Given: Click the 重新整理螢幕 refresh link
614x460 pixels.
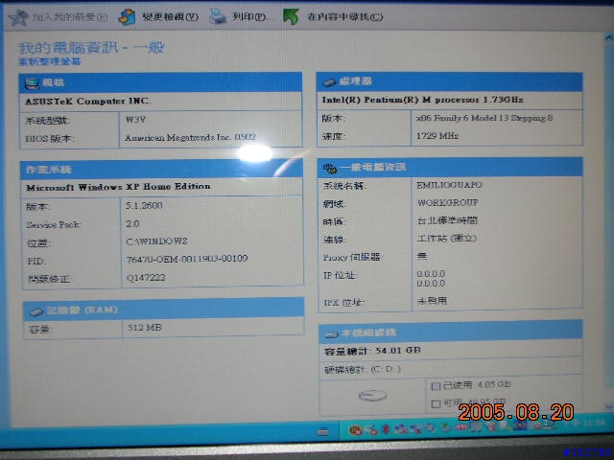Looking at the screenshot, I should [x=49, y=61].
